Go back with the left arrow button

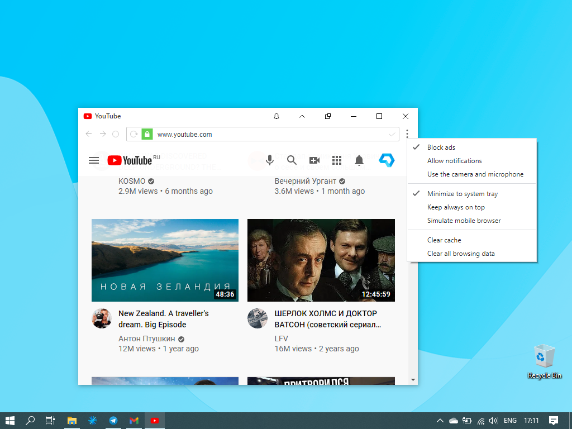[x=89, y=134]
